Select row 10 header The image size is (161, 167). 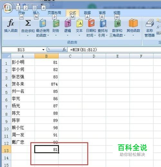click(6, 127)
